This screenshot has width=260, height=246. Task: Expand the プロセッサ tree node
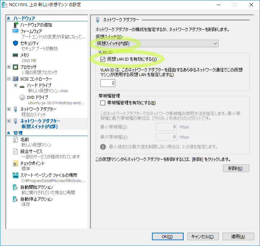point(9,67)
